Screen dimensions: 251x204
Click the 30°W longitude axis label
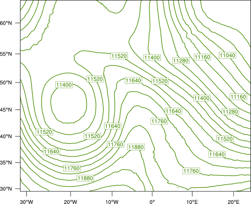tap(27, 202)
